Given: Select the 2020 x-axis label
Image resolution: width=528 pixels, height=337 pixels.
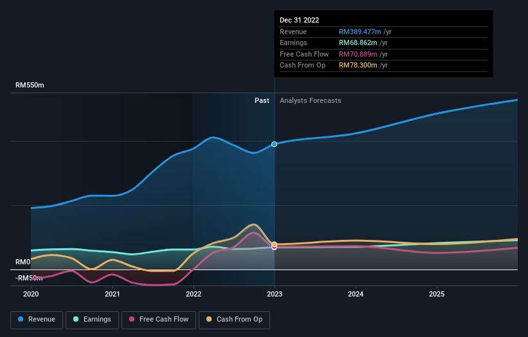Looking at the screenshot, I should click(x=31, y=294).
